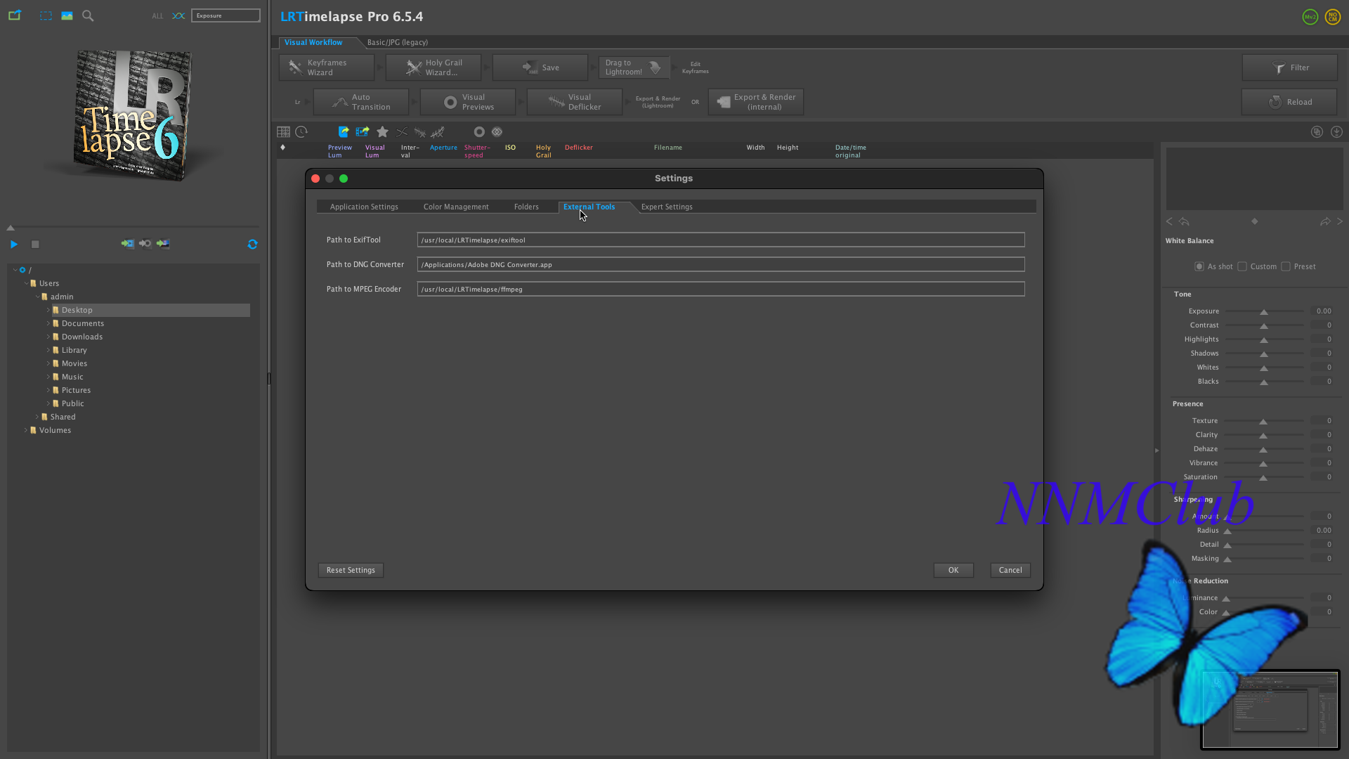Select the Visual Workflow tab

(313, 42)
